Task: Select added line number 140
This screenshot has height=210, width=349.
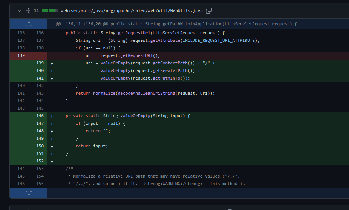Action: tap(40, 71)
